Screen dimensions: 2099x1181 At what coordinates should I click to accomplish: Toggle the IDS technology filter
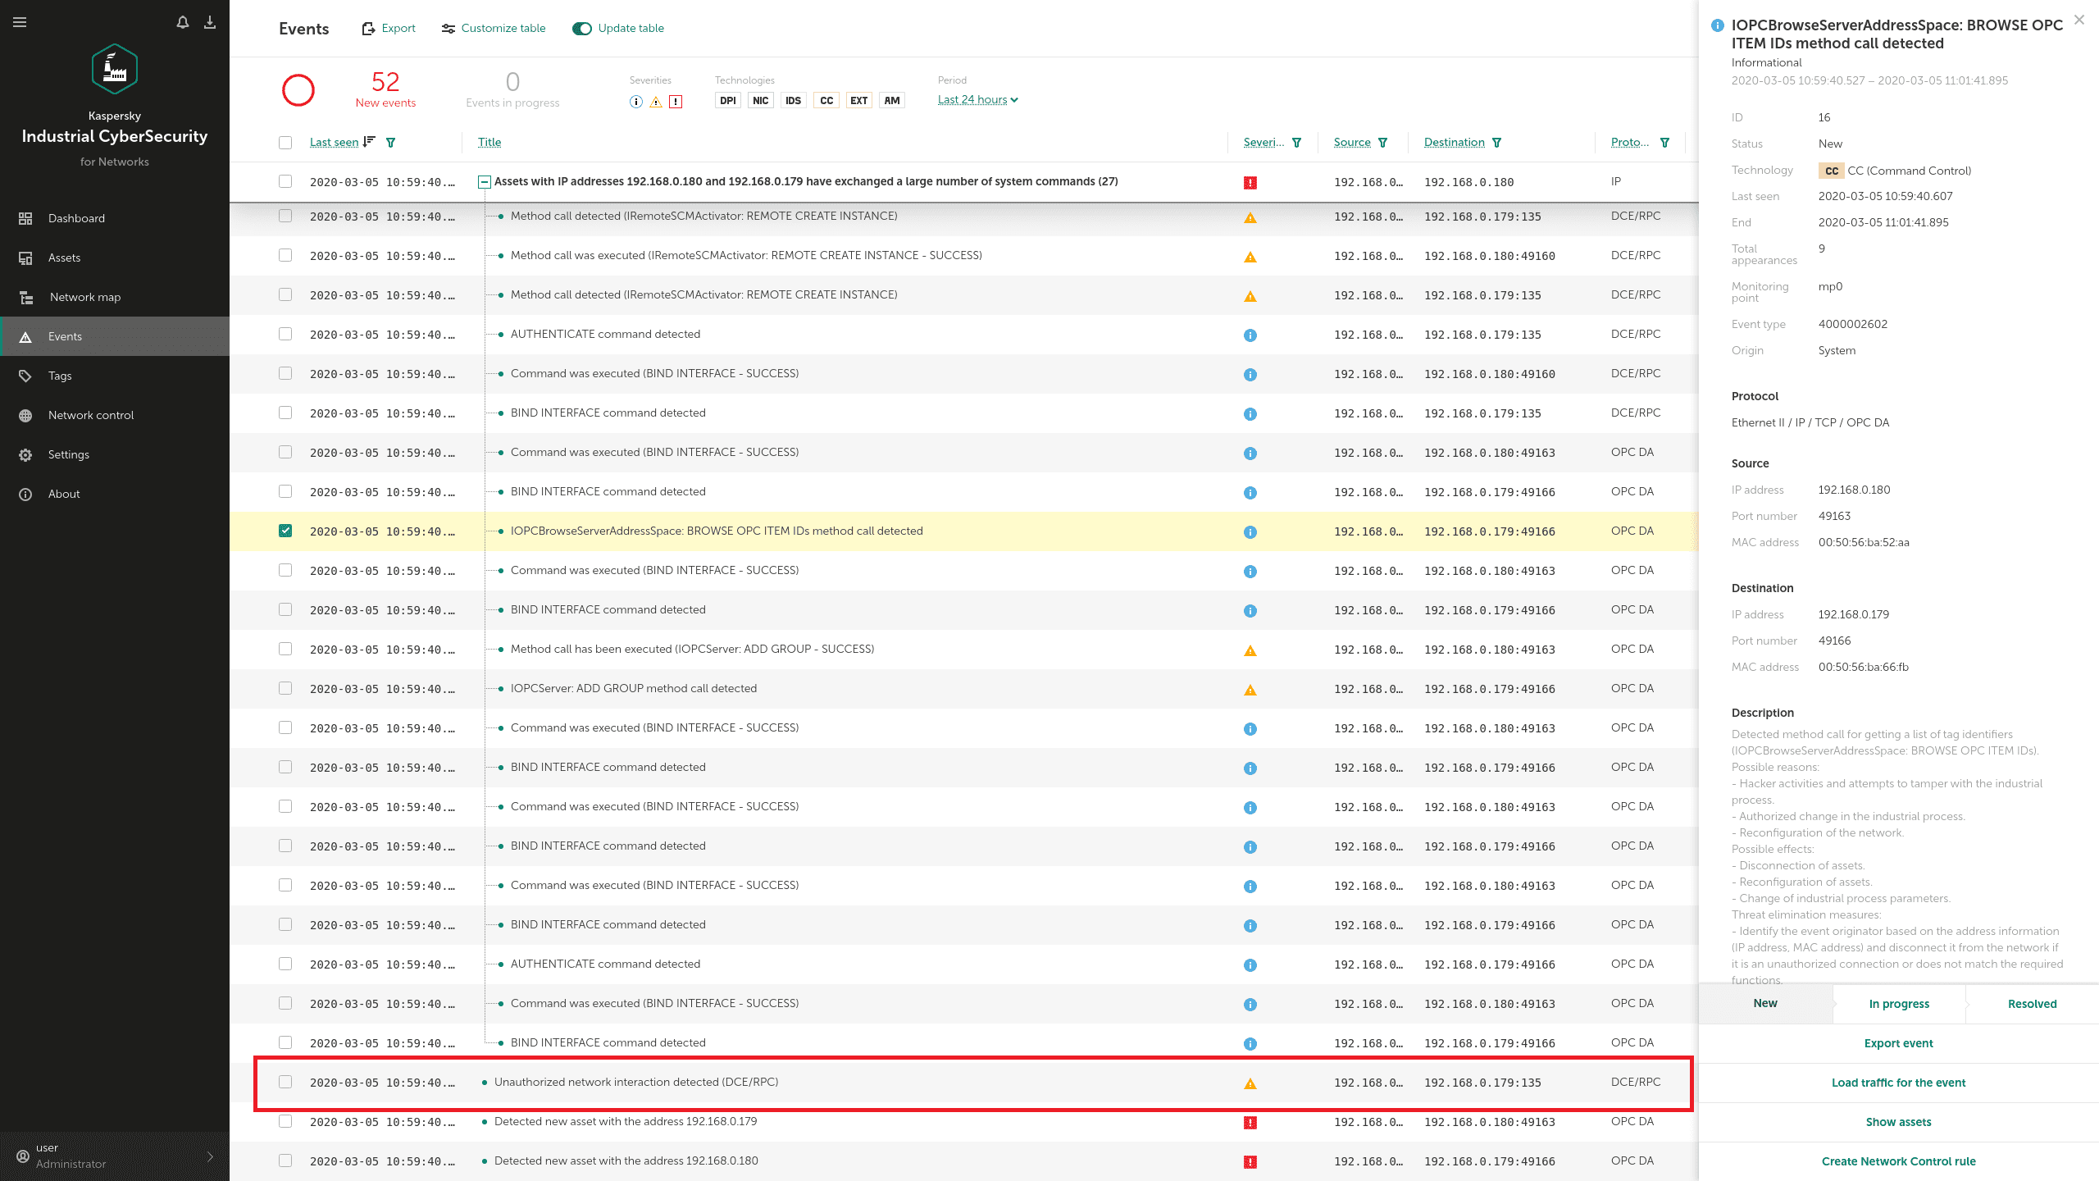pyautogui.click(x=793, y=101)
